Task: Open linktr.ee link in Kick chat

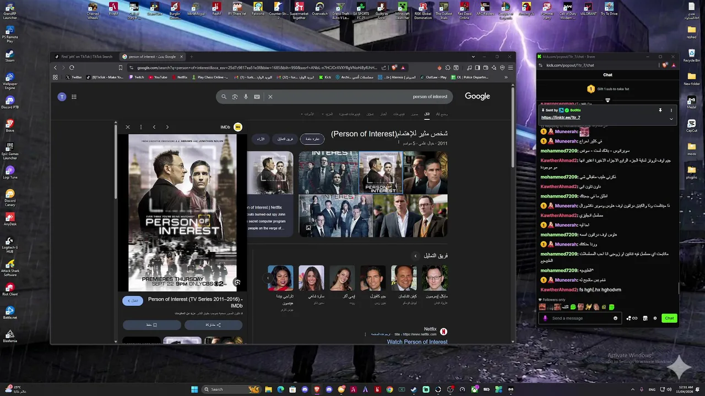Action: pyautogui.click(x=561, y=117)
